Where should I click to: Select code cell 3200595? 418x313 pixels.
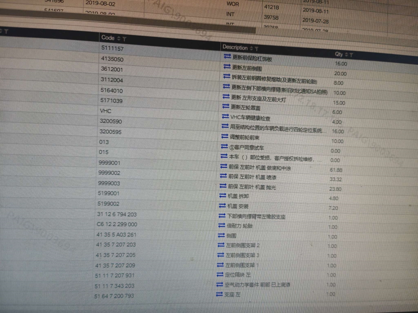(x=110, y=132)
